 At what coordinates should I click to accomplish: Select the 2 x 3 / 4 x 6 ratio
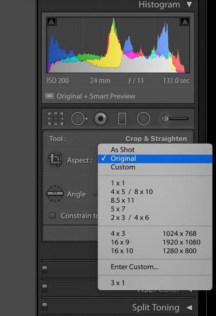155,218
